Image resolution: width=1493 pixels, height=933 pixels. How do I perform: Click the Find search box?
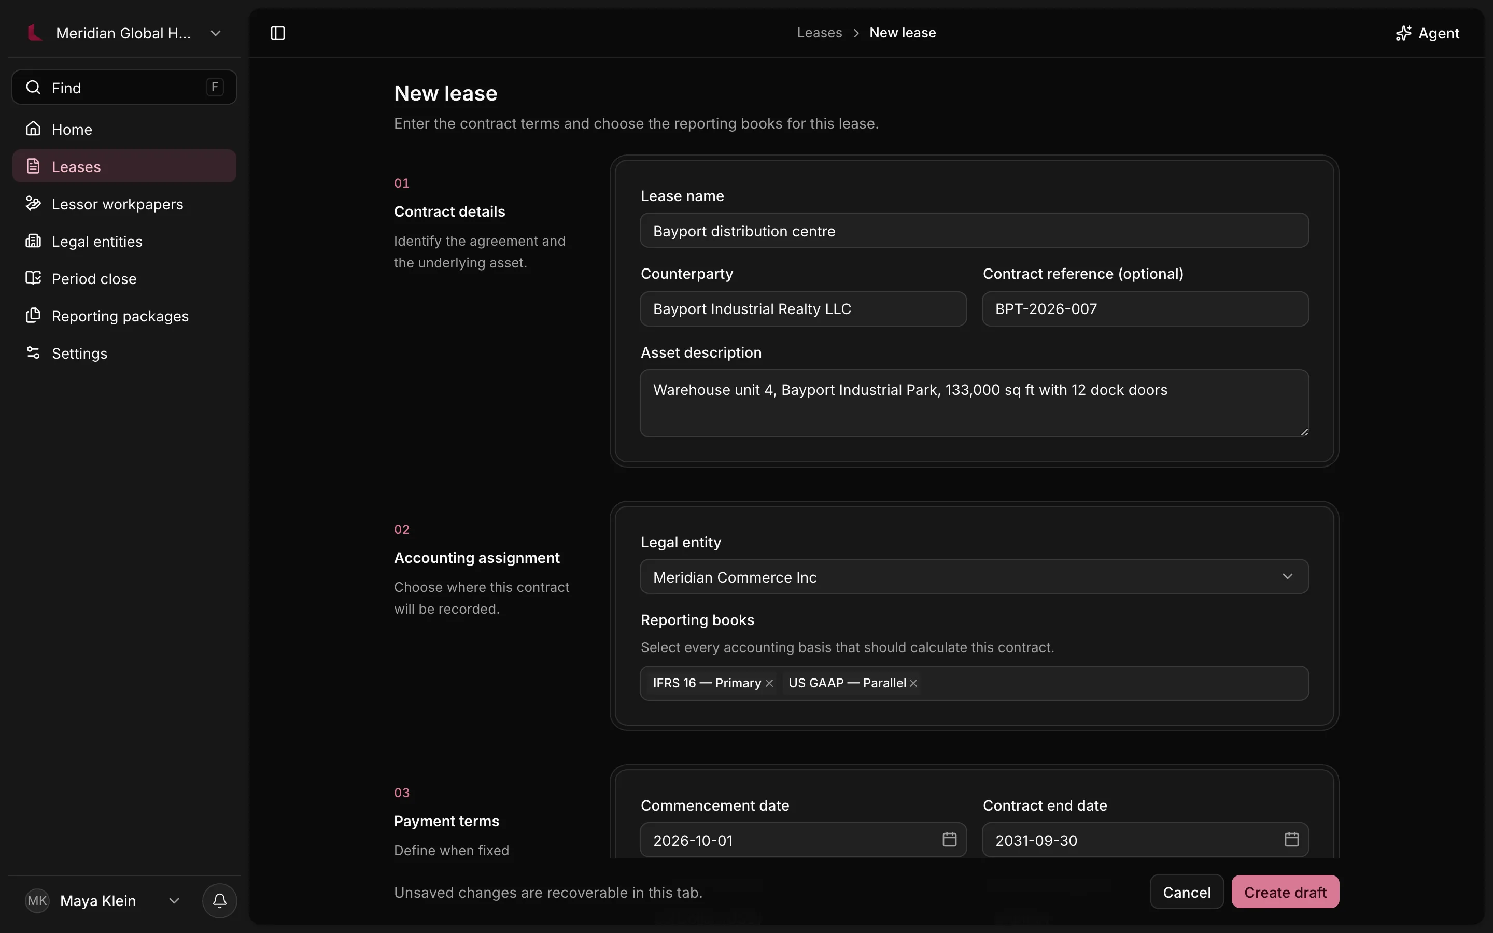click(124, 88)
